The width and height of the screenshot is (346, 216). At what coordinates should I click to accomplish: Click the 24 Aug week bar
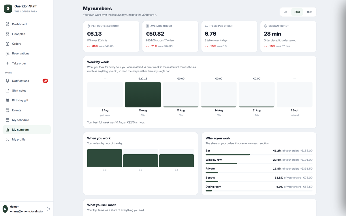click(x=219, y=95)
